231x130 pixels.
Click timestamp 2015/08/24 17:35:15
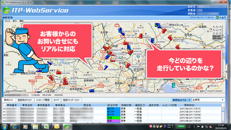click(190, 109)
